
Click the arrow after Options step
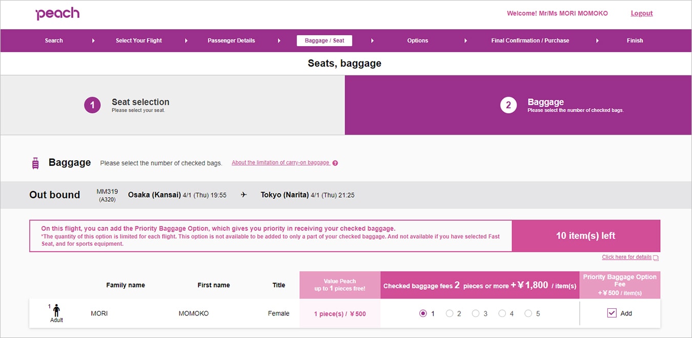pyautogui.click(x=465, y=40)
